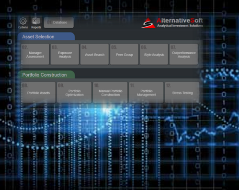Start the Asset Search module
Screen dimensions: 239x190
coord(94,54)
